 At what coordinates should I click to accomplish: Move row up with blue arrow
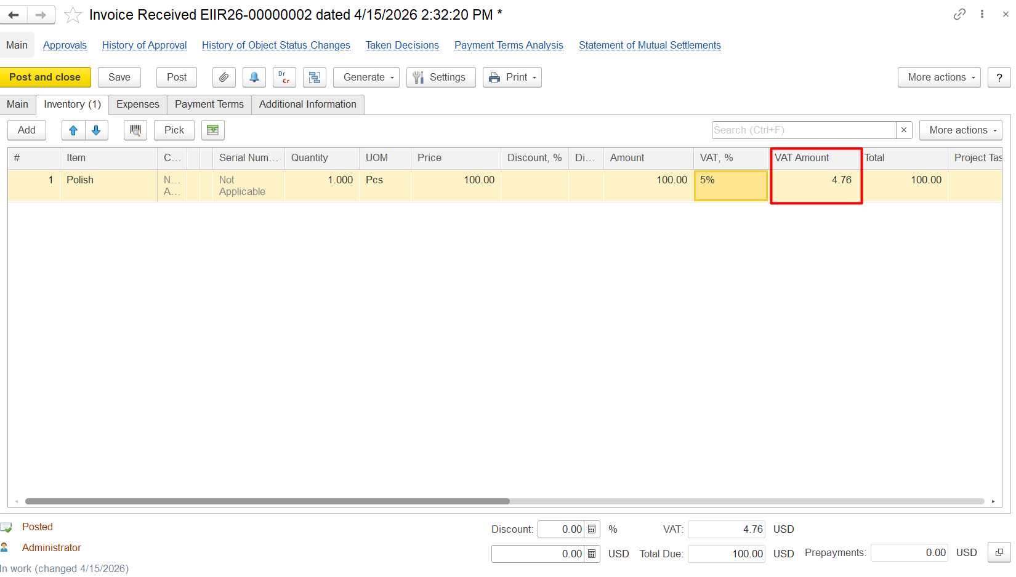[x=73, y=130]
